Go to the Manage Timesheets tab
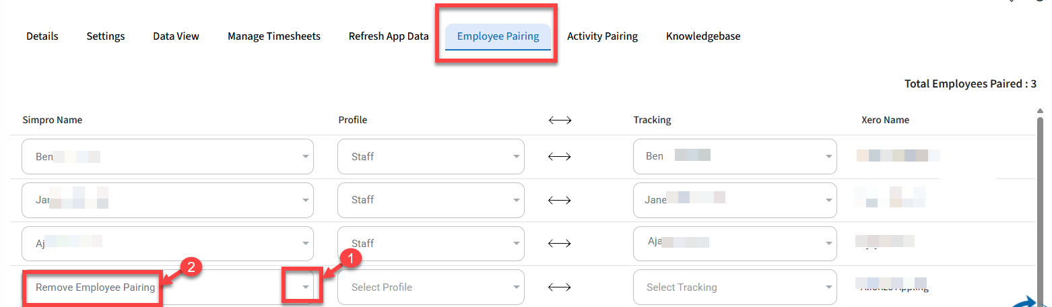This screenshot has height=307, width=1052. 274,36
